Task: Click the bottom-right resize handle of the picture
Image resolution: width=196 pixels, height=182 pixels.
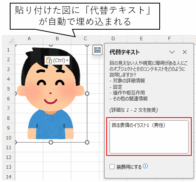Action: pos(87,143)
